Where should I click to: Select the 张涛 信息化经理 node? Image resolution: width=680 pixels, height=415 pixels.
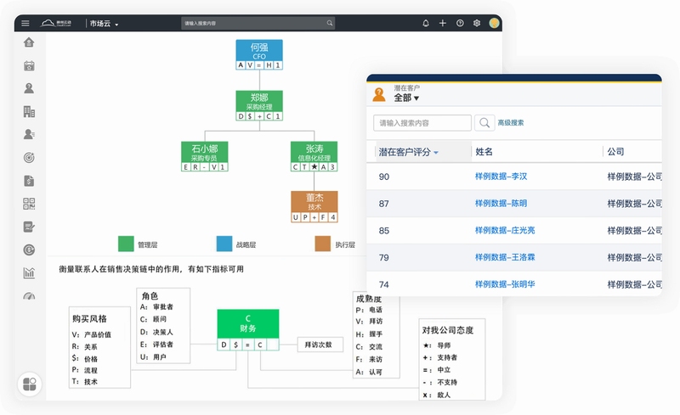(x=314, y=156)
